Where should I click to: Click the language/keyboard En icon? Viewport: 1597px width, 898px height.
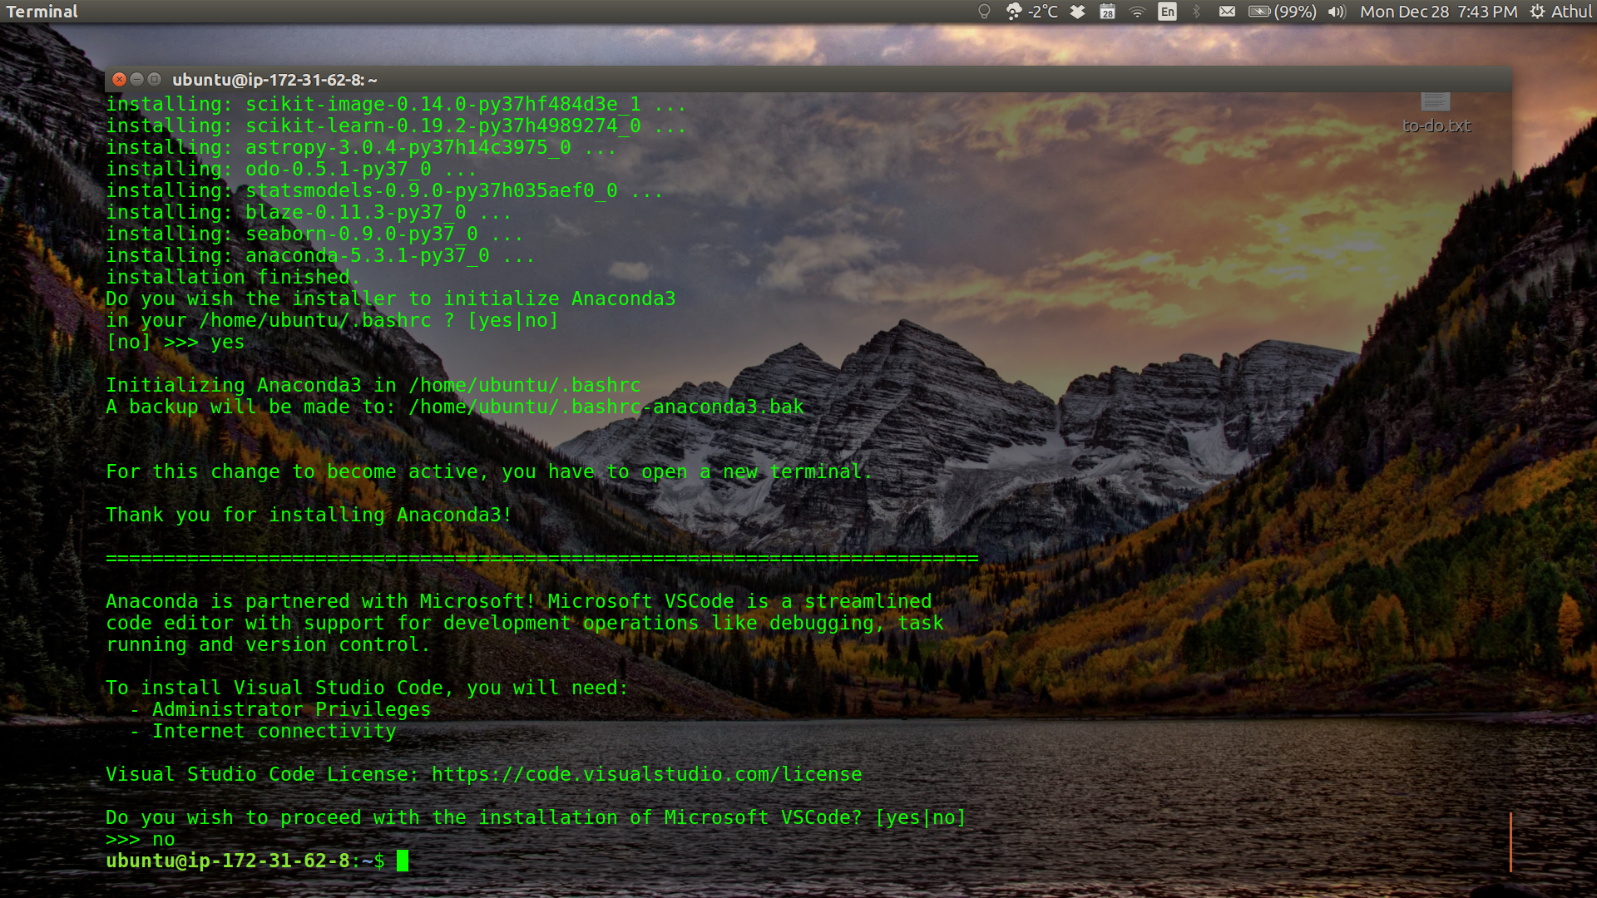1167,11
